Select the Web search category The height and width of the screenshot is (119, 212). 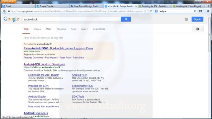point(26,29)
